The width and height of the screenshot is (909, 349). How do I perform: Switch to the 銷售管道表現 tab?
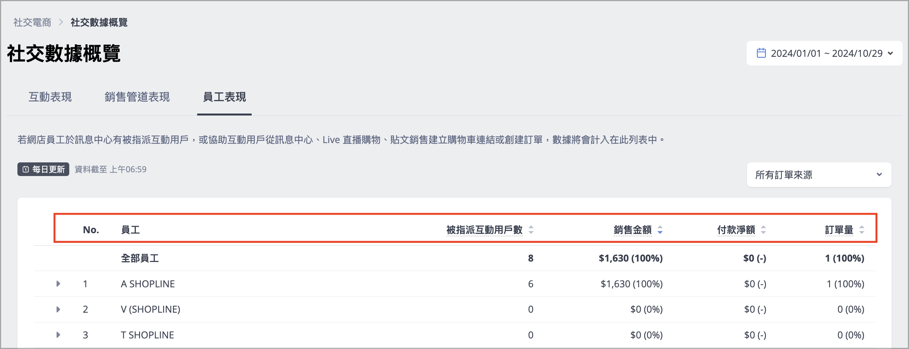click(137, 97)
